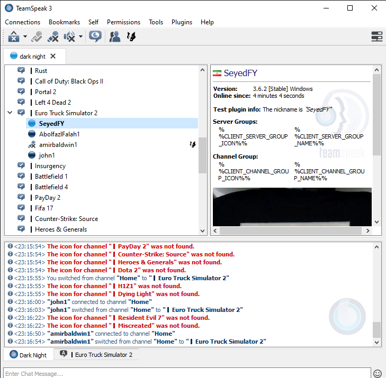Image resolution: width=386 pixels, height=378 pixels.
Task: Click the Insurgency channel icon
Action: pos(21,166)
